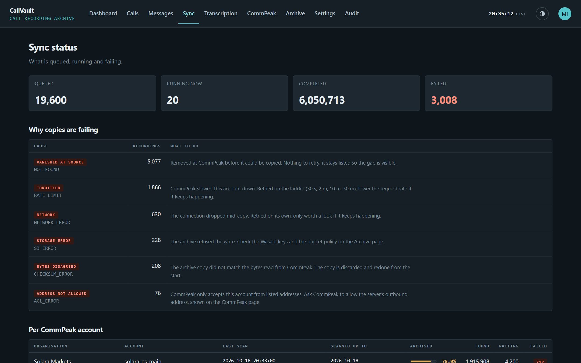Click the 78.9% archived progress bar
The width and height of the screenshot is (581, 363).
pos(423,361)
